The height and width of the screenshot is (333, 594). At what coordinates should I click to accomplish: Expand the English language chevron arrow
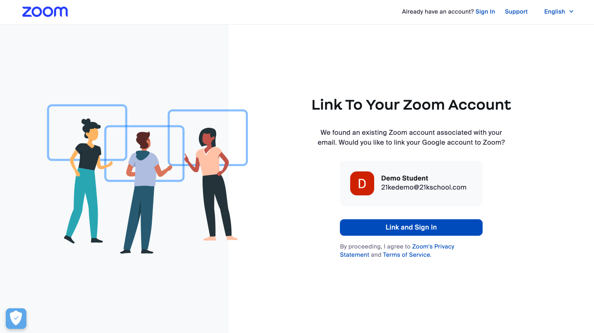tap(571, 12)
